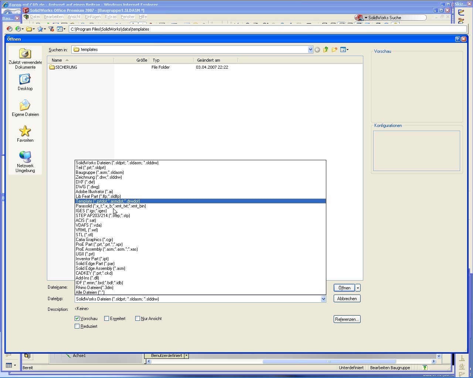Sort by Größe column header
This screenshot has width=473, height=378.
coord(131,60)
